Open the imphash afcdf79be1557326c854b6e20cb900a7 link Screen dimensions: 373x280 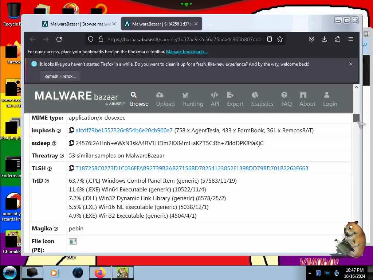124,130
